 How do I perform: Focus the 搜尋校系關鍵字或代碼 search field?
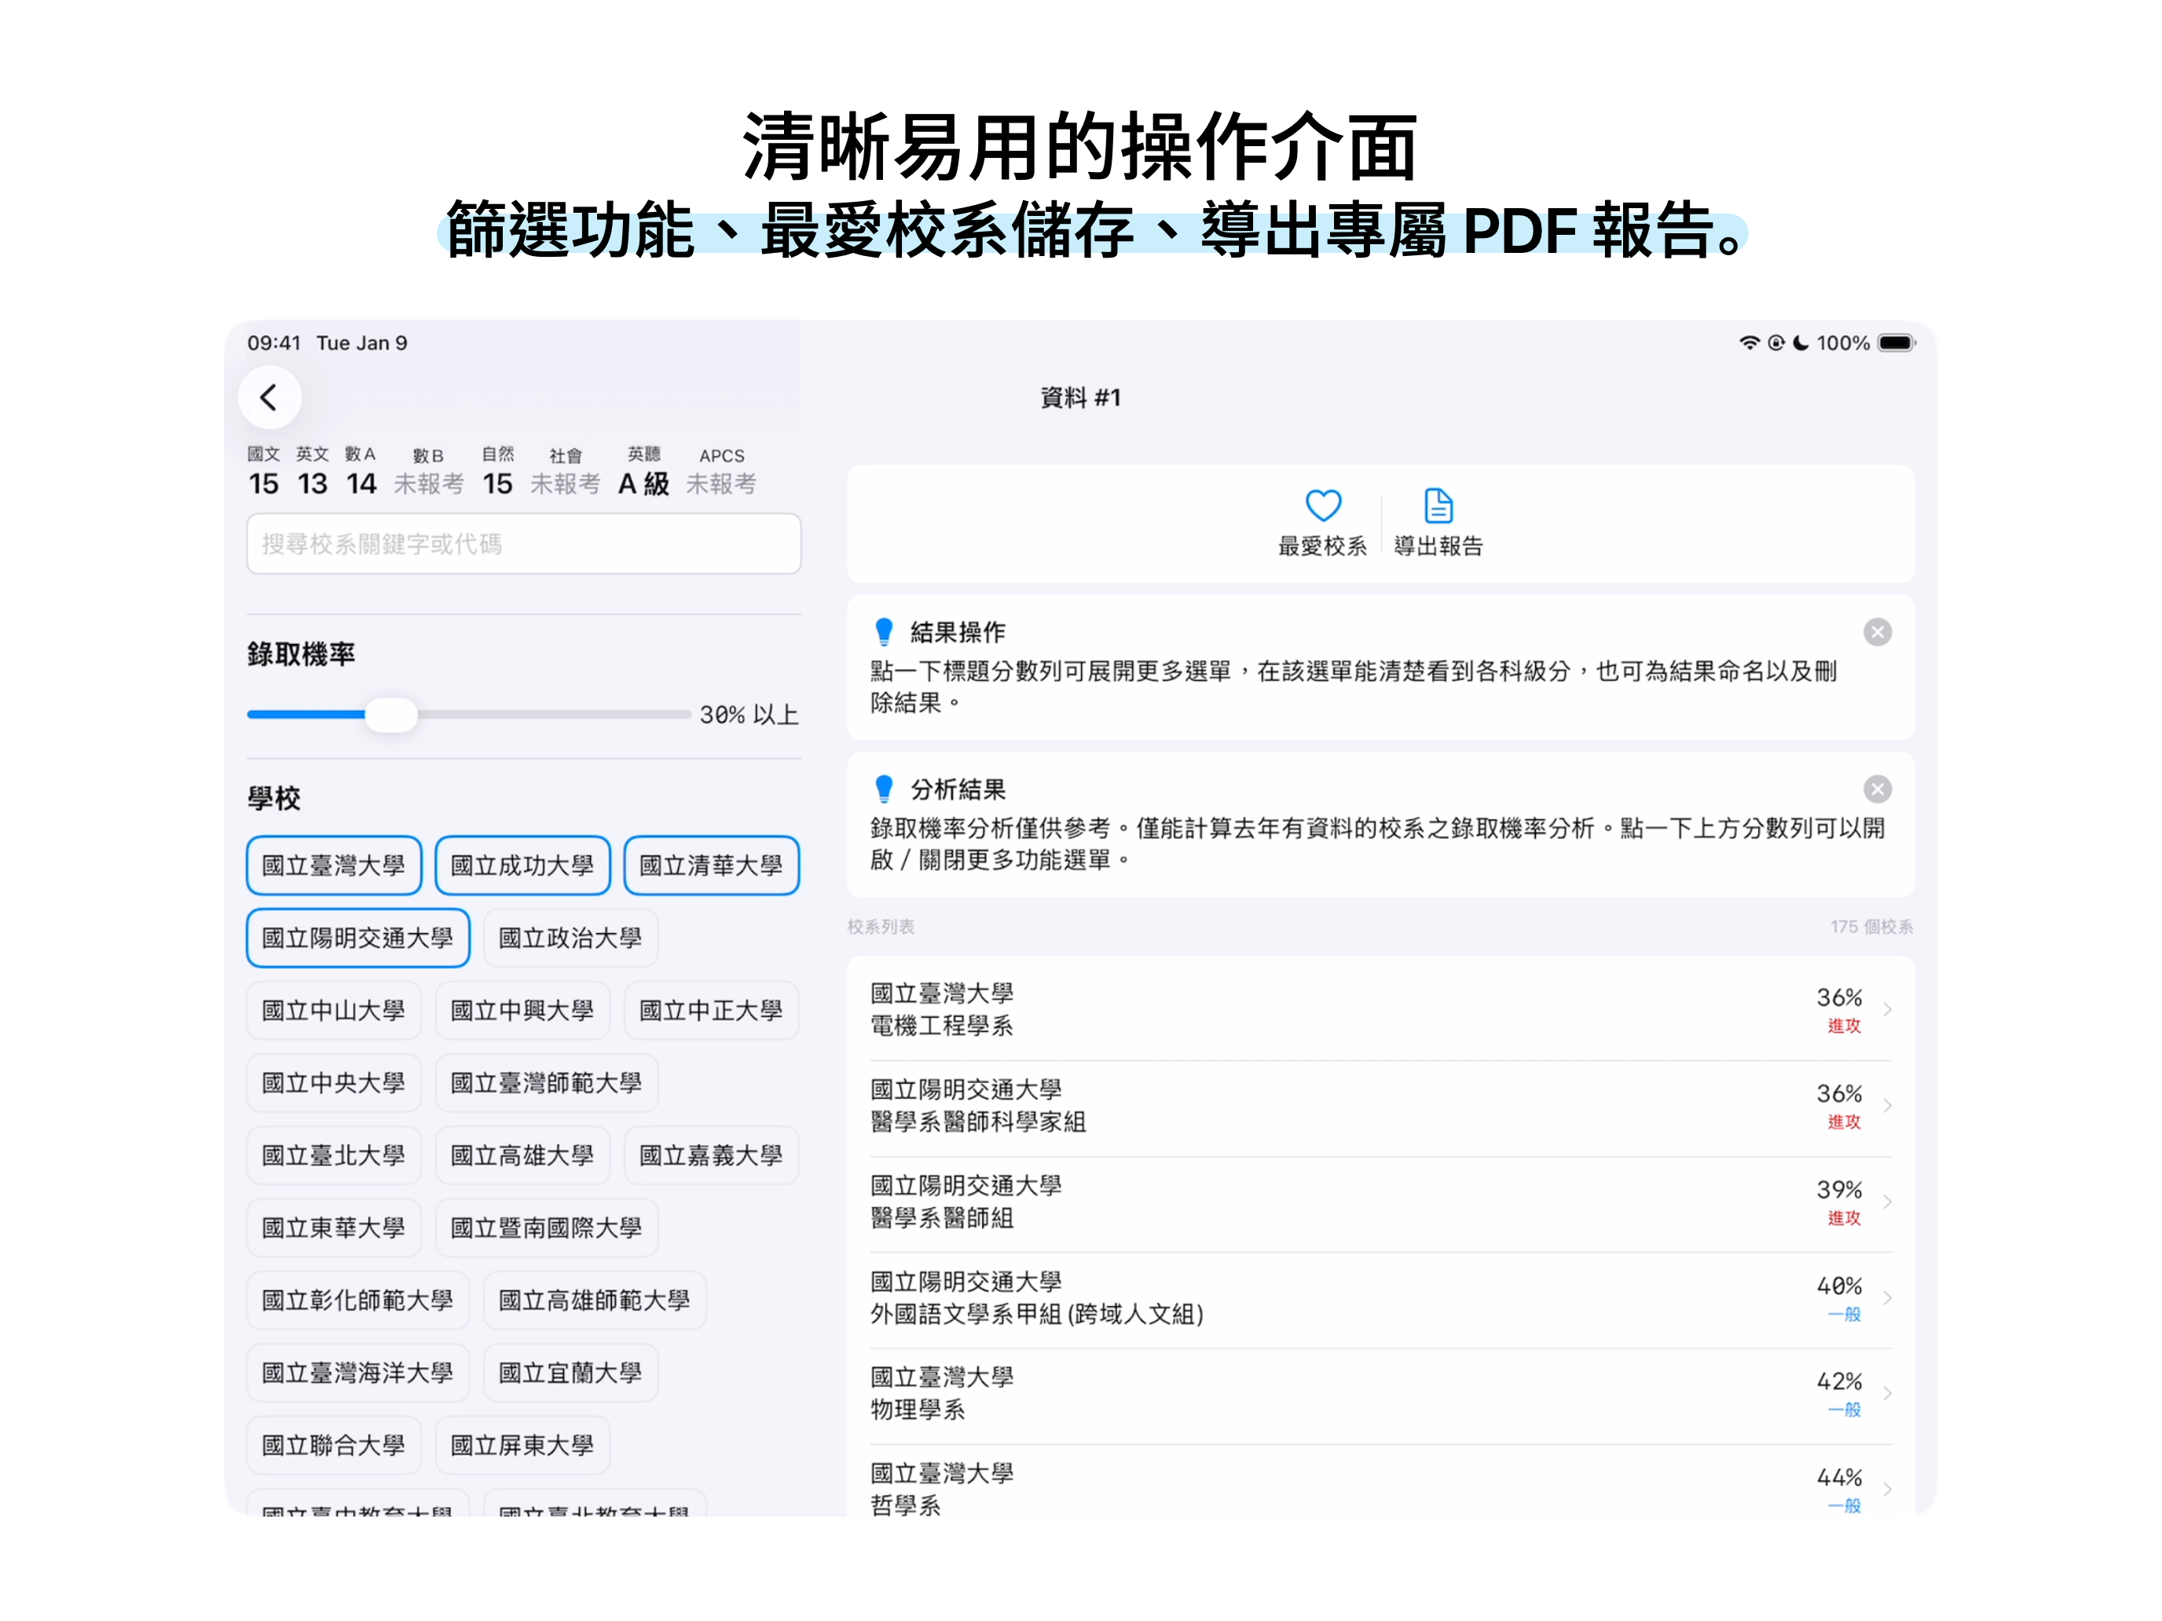pyautogui.click(x=524, y=544)
